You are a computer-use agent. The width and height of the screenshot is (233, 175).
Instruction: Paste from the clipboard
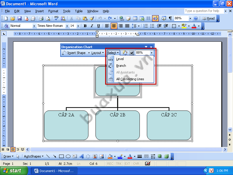point(85,18)
